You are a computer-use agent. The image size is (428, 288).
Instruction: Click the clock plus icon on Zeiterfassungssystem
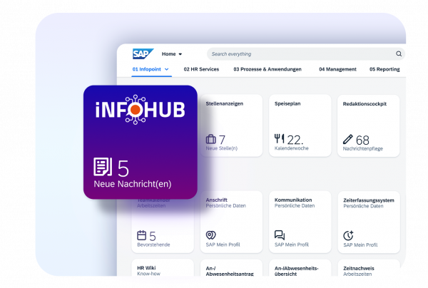348,235
